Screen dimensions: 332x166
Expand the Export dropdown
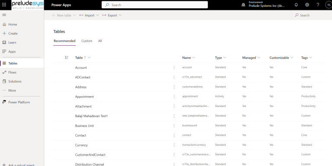tap(120, 16)
